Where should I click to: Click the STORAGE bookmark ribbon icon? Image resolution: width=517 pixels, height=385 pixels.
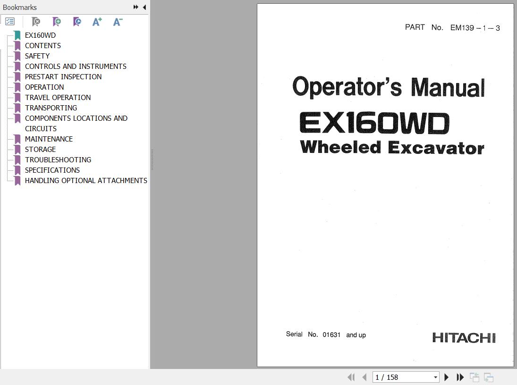[x=17, y=149]
